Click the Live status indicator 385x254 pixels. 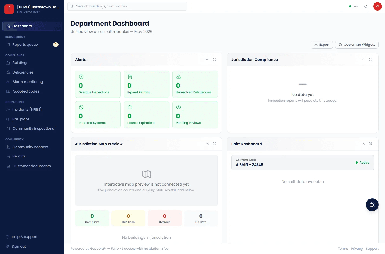pos(354,6)
